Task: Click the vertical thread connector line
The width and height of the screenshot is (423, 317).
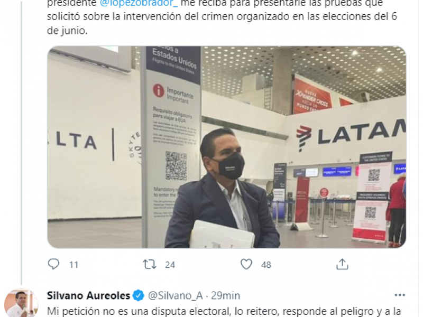Action: [21, 142]
